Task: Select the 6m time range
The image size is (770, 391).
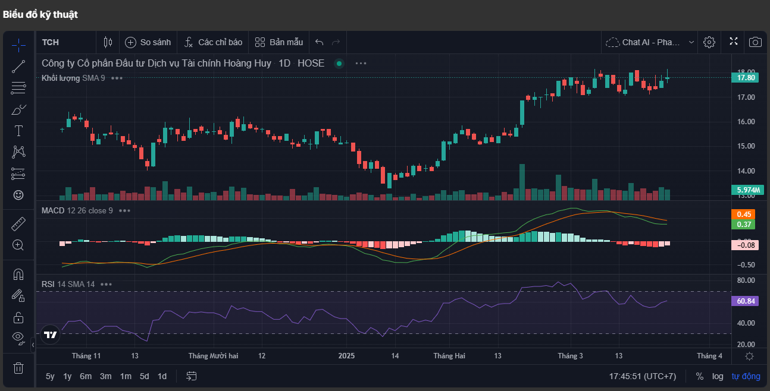Action: [x=86, y=376]
